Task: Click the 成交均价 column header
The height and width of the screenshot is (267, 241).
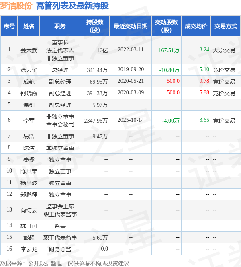Action: click(196, 26)
